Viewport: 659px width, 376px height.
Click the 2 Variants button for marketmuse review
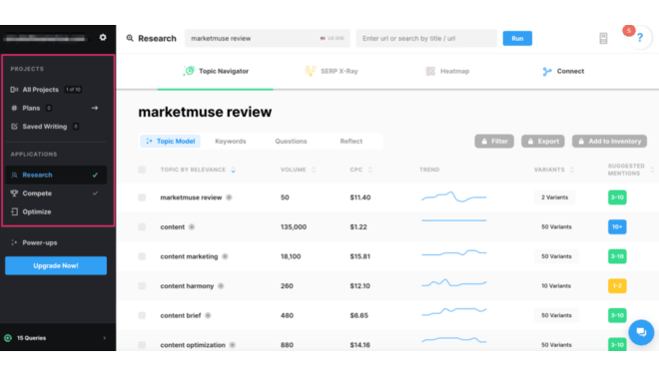(555, 197)
